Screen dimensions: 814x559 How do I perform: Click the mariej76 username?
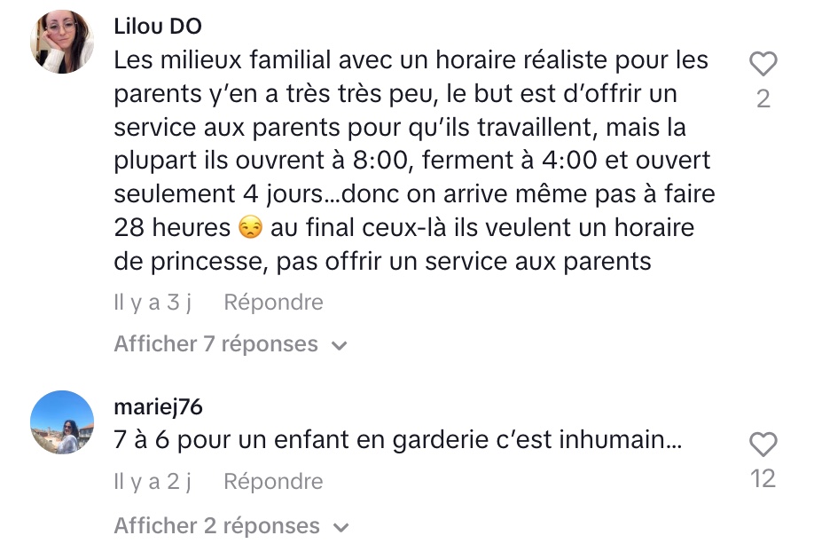(159, 407)
